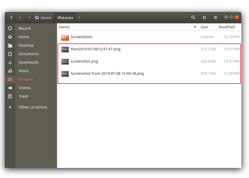
Task: Select Pictures label in the sidebar
Action: pos(26,79)
